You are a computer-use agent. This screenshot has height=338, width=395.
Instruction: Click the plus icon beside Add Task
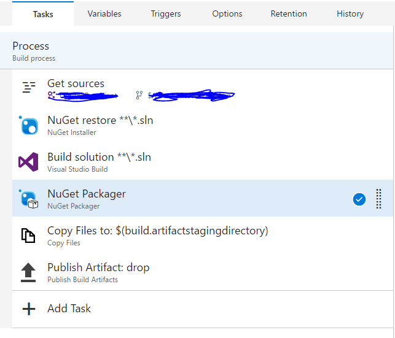(x=29, y=309)
